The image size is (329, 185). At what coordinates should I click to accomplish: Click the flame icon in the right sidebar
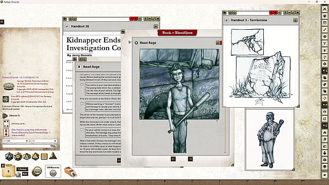point(325,132)
